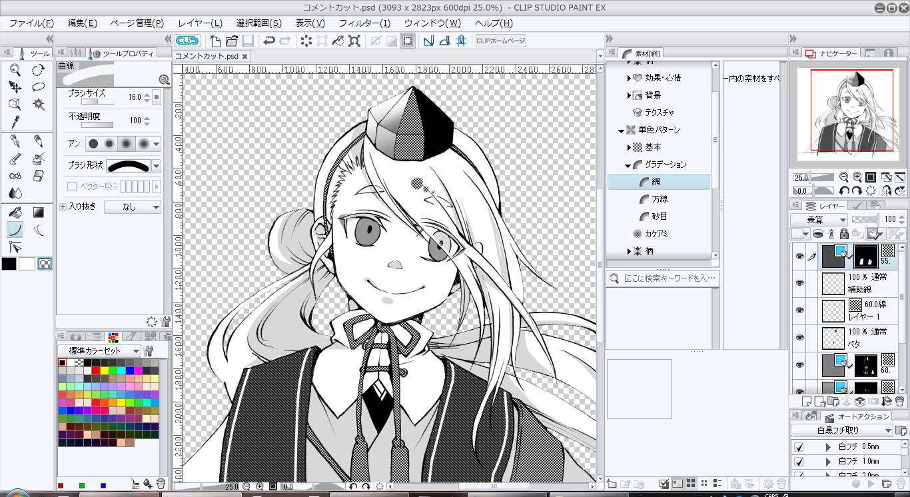
Task: Rotate the canvas left in the Navigator
Action: click(844, 191)
